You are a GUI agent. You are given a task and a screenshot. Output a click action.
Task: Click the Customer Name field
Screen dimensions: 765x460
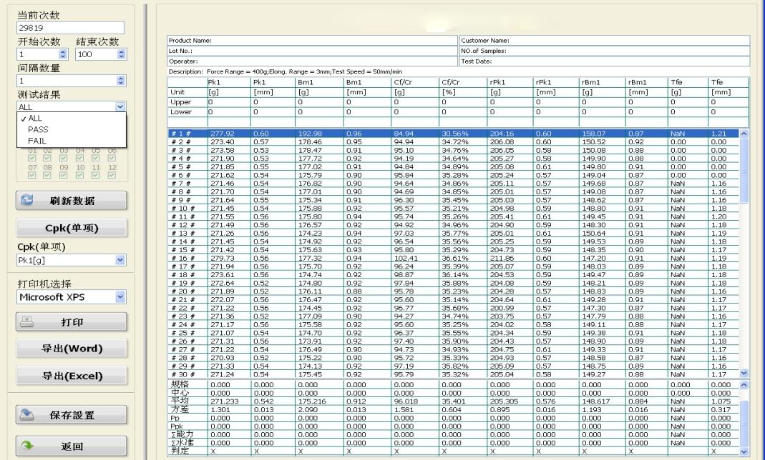605,41
